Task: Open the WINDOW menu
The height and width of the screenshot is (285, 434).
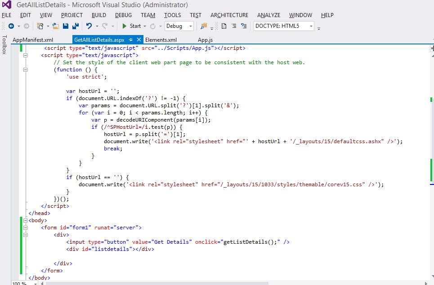Action: click(300, 15)
